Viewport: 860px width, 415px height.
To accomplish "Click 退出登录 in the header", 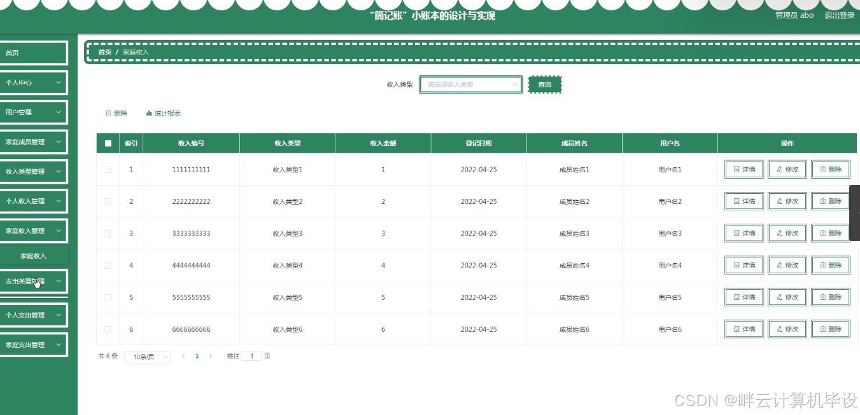I will 840,15.
